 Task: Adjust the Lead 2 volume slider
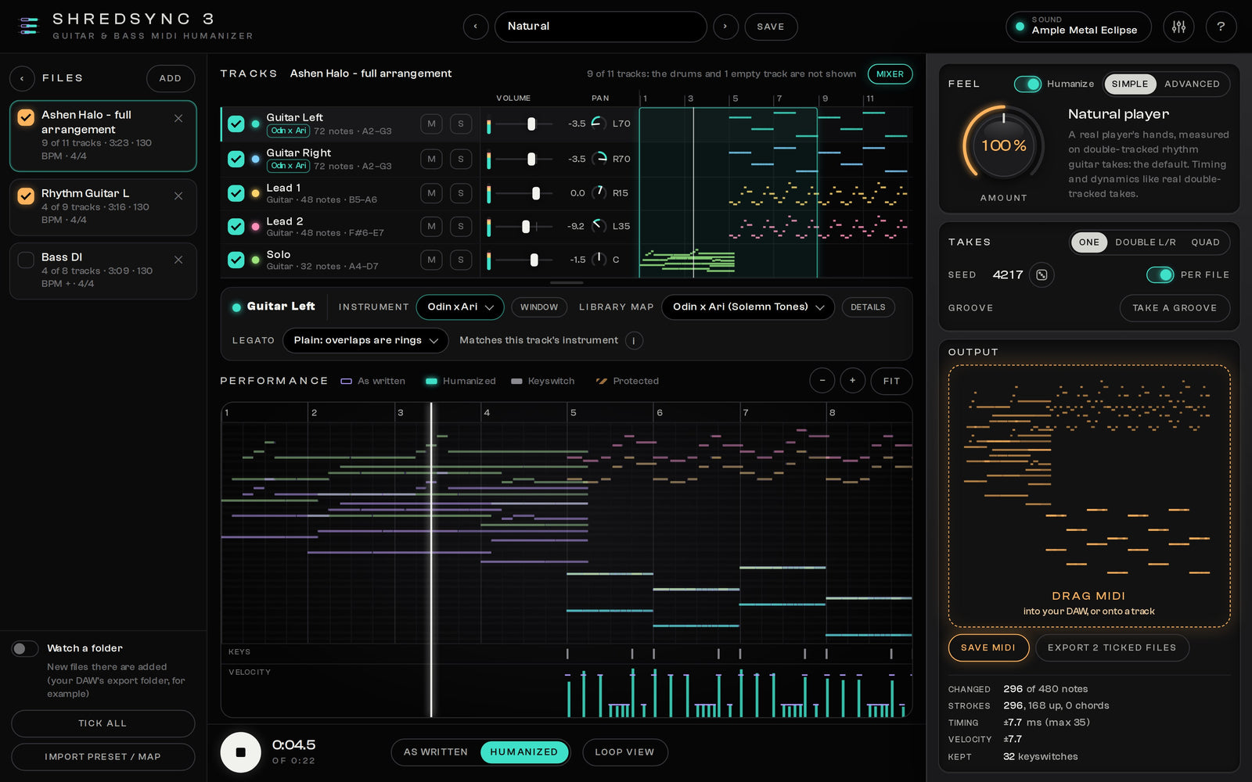[526, 226]
